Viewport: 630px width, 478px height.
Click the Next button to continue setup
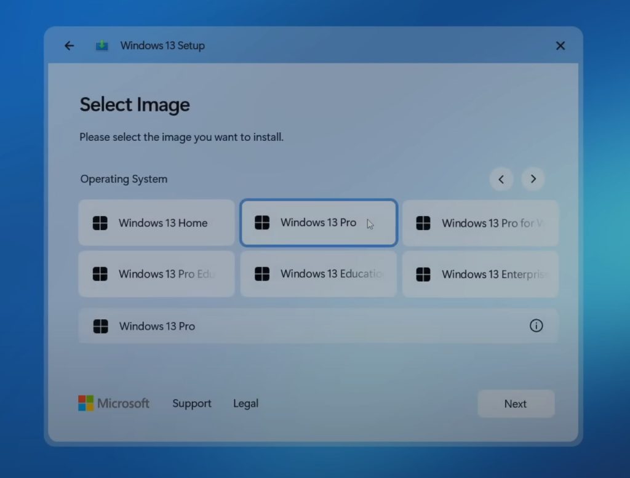(x=516, y=403)
